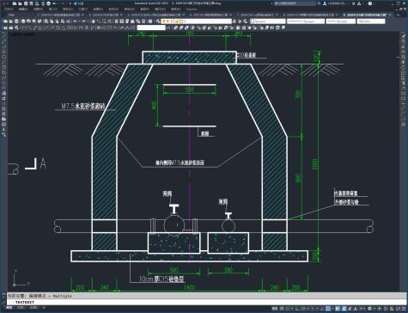Image resolution: width=408 pixels, height=313 pixels.
Task: Click the Copy icon in the Standard toolbar
Action: [52, 21]
